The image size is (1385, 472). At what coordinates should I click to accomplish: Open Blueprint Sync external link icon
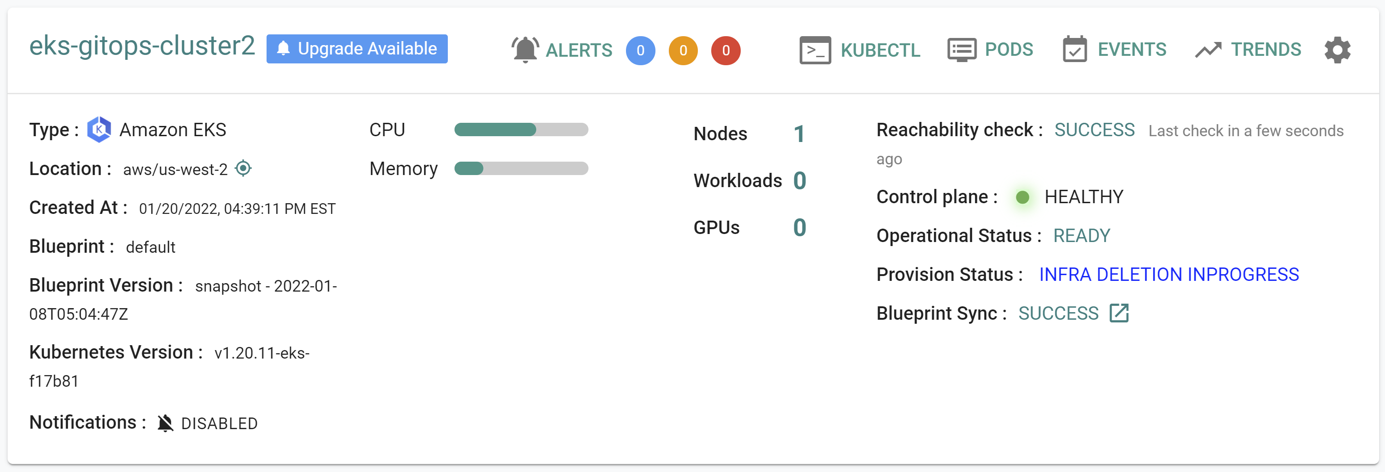1119,313
